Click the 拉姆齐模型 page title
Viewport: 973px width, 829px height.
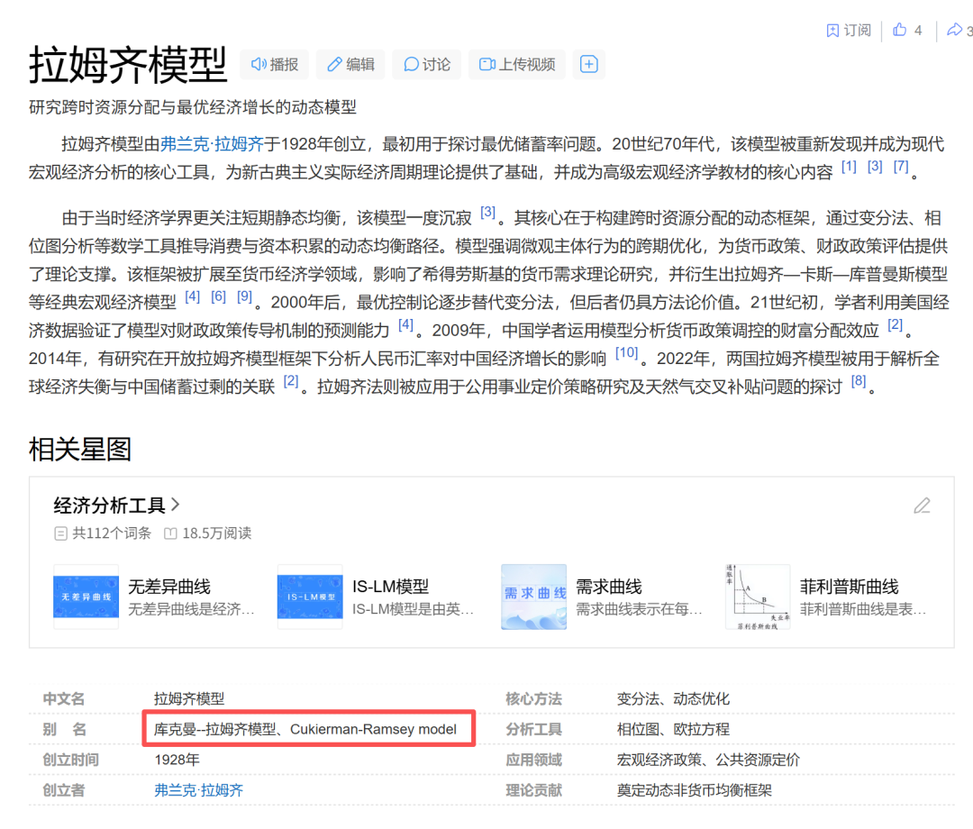click(x=128, y=65)
